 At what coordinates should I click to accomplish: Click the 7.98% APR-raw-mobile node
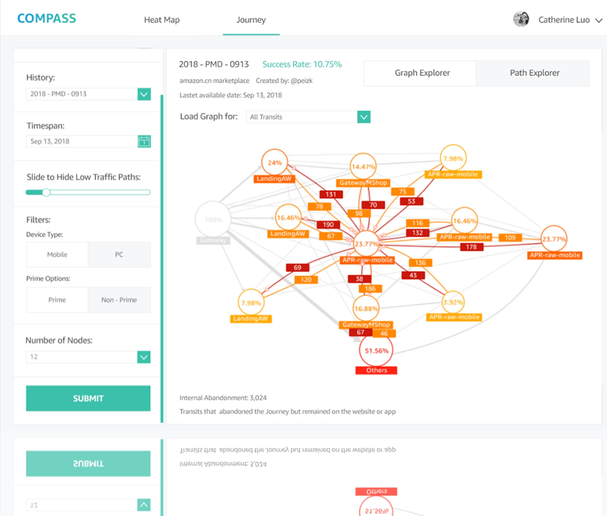(x=453, y=158)
